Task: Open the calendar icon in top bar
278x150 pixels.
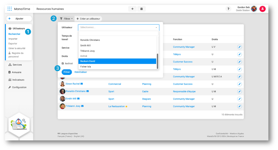Action: [142, 9]
